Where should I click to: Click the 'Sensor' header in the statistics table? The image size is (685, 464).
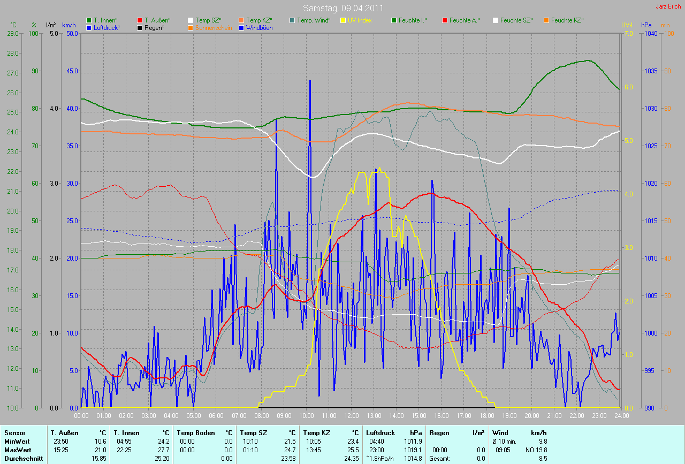click(x=14, y=432)
